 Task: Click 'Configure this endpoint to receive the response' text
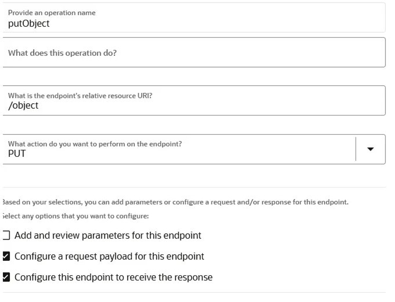pos(114,277)
